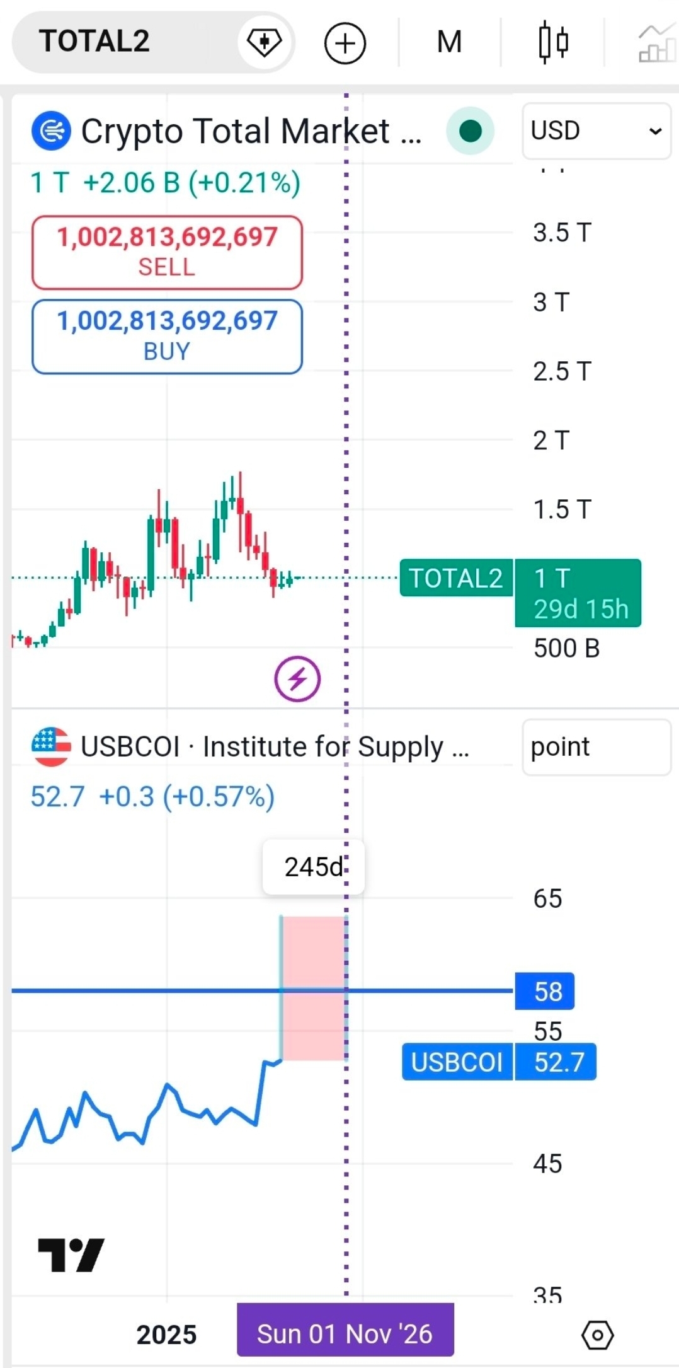Open chart settings hexagon icon
The height and width of the screenshot is (1368, 679).
pyautogui.click(x=597, y=1335)
